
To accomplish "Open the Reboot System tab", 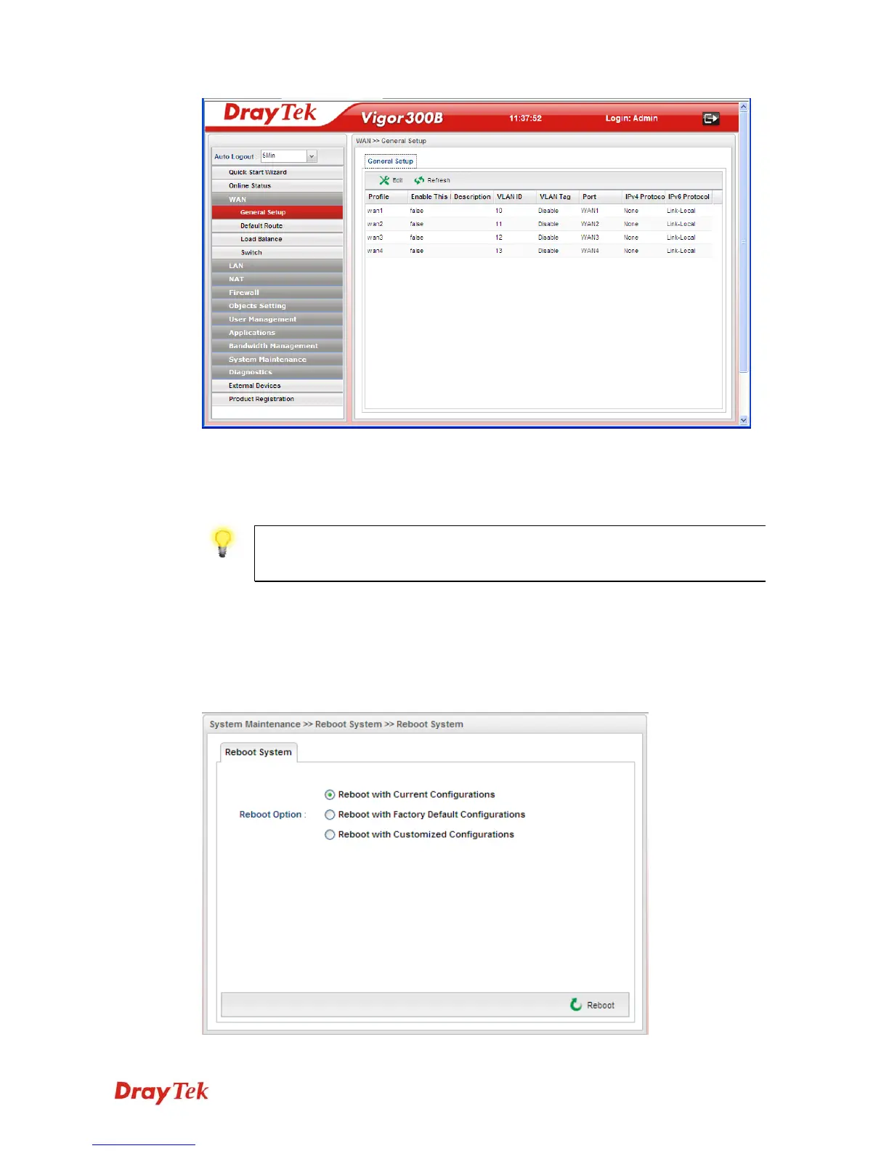I will point(259,752).
